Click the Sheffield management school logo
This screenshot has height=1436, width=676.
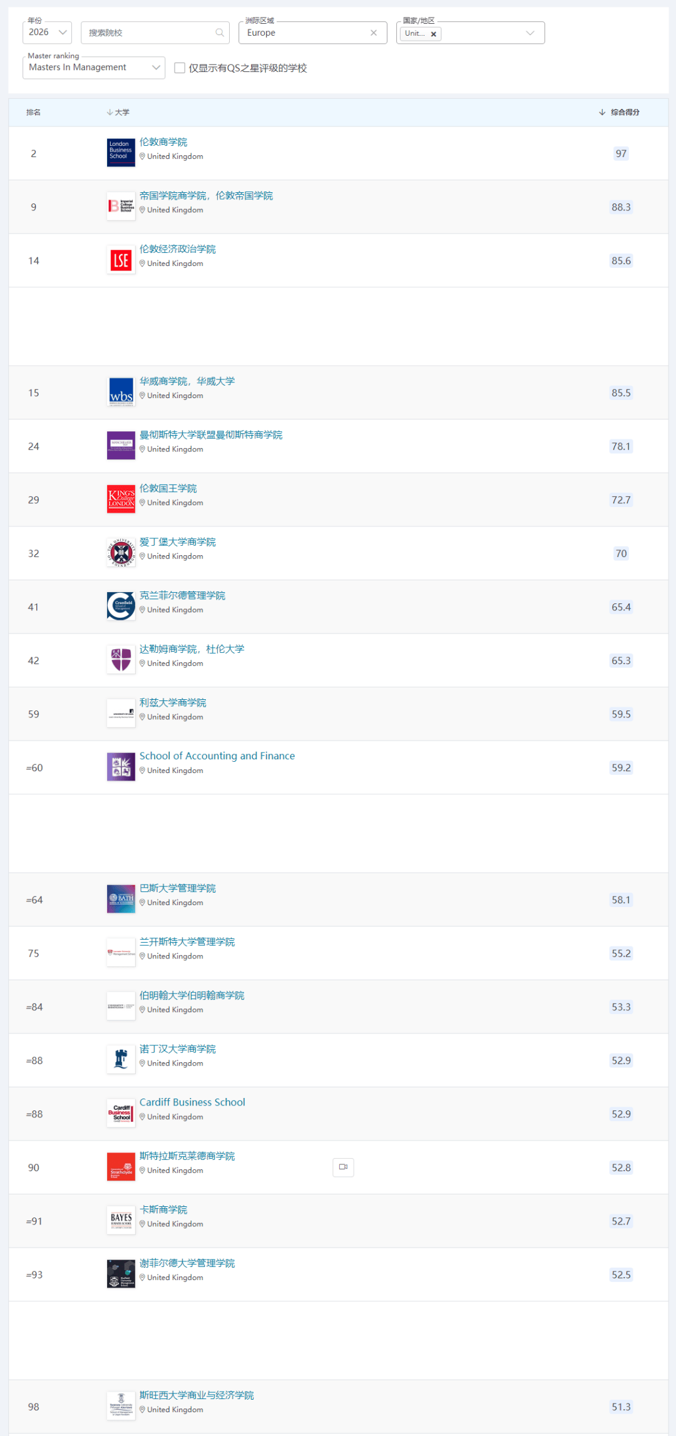[121, 1273]
